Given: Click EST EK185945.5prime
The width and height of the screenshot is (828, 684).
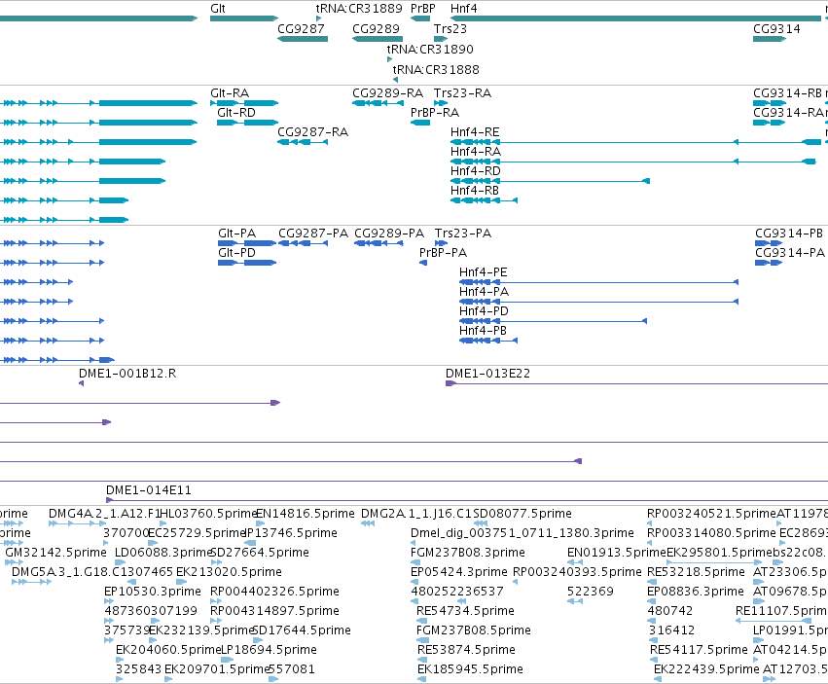Looking at the screenshot, I should [x=470, y=669].
